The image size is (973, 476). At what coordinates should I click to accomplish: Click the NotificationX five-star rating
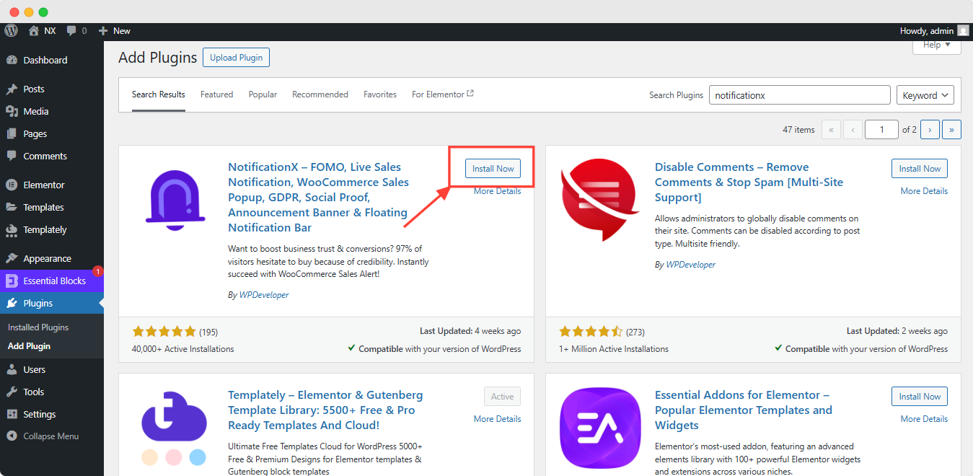[x=164, y=332]
